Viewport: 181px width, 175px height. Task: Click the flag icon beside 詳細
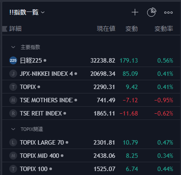pos(5,29)
